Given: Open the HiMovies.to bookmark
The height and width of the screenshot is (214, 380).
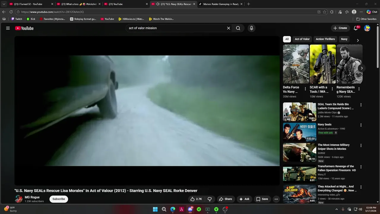Looking at the screenshot, I should coord(131,19).
